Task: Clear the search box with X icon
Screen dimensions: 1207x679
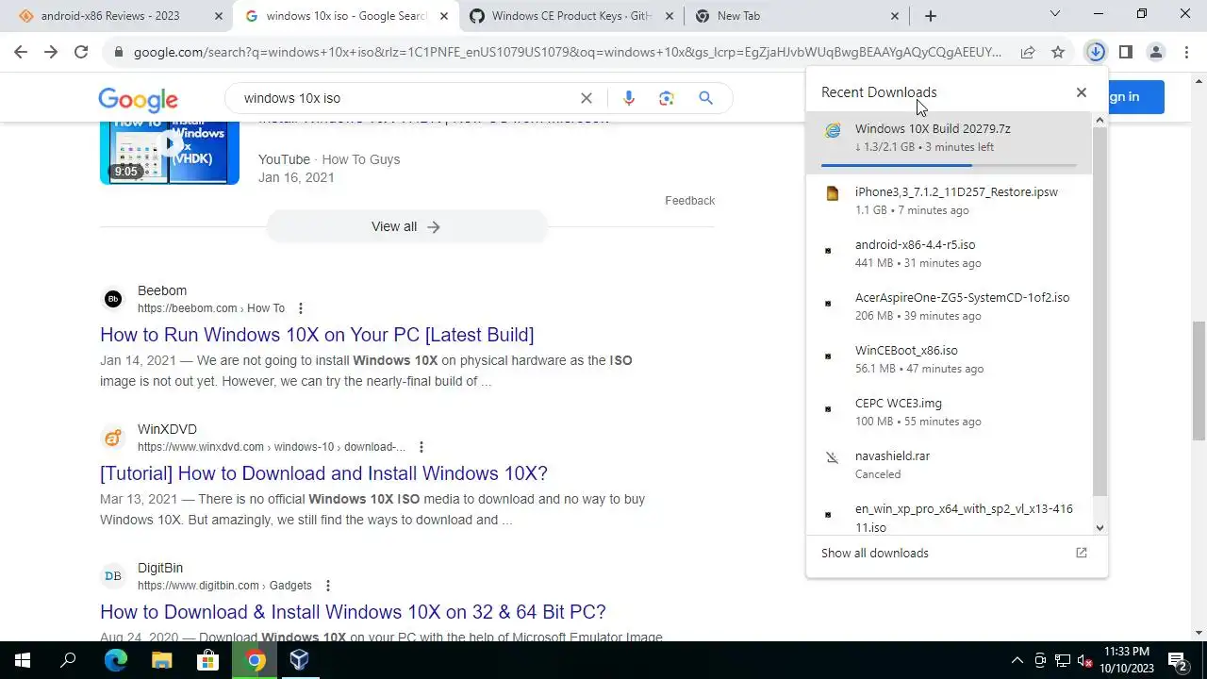Action: point(587,98)
